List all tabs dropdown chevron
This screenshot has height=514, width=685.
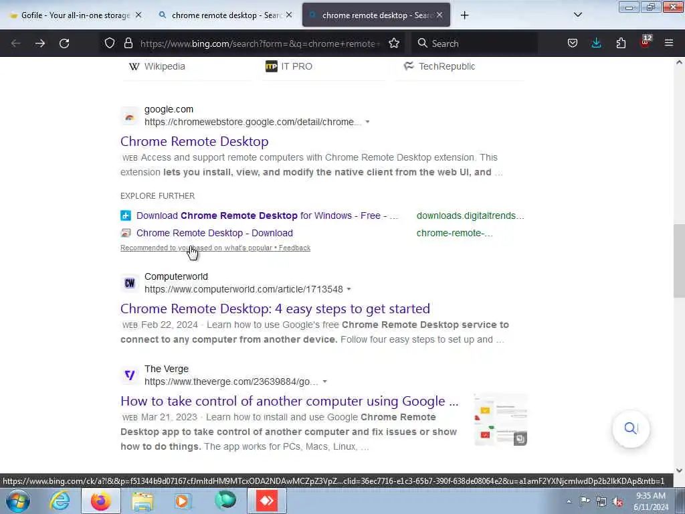(577, 15)
